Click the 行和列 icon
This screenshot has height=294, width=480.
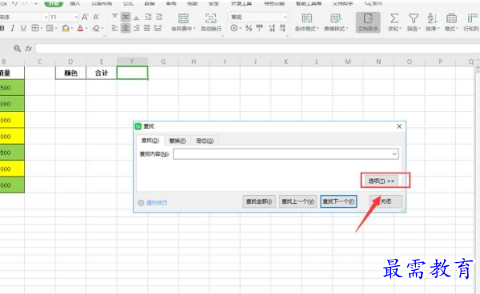tap(472, 18)
